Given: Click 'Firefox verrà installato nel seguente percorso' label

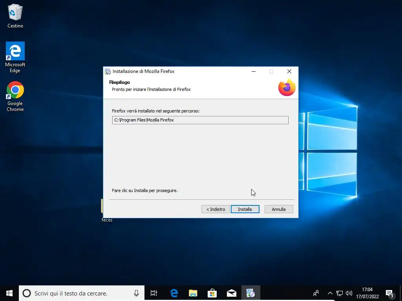Looking at the screenshot, I should (x=155, y=111).
